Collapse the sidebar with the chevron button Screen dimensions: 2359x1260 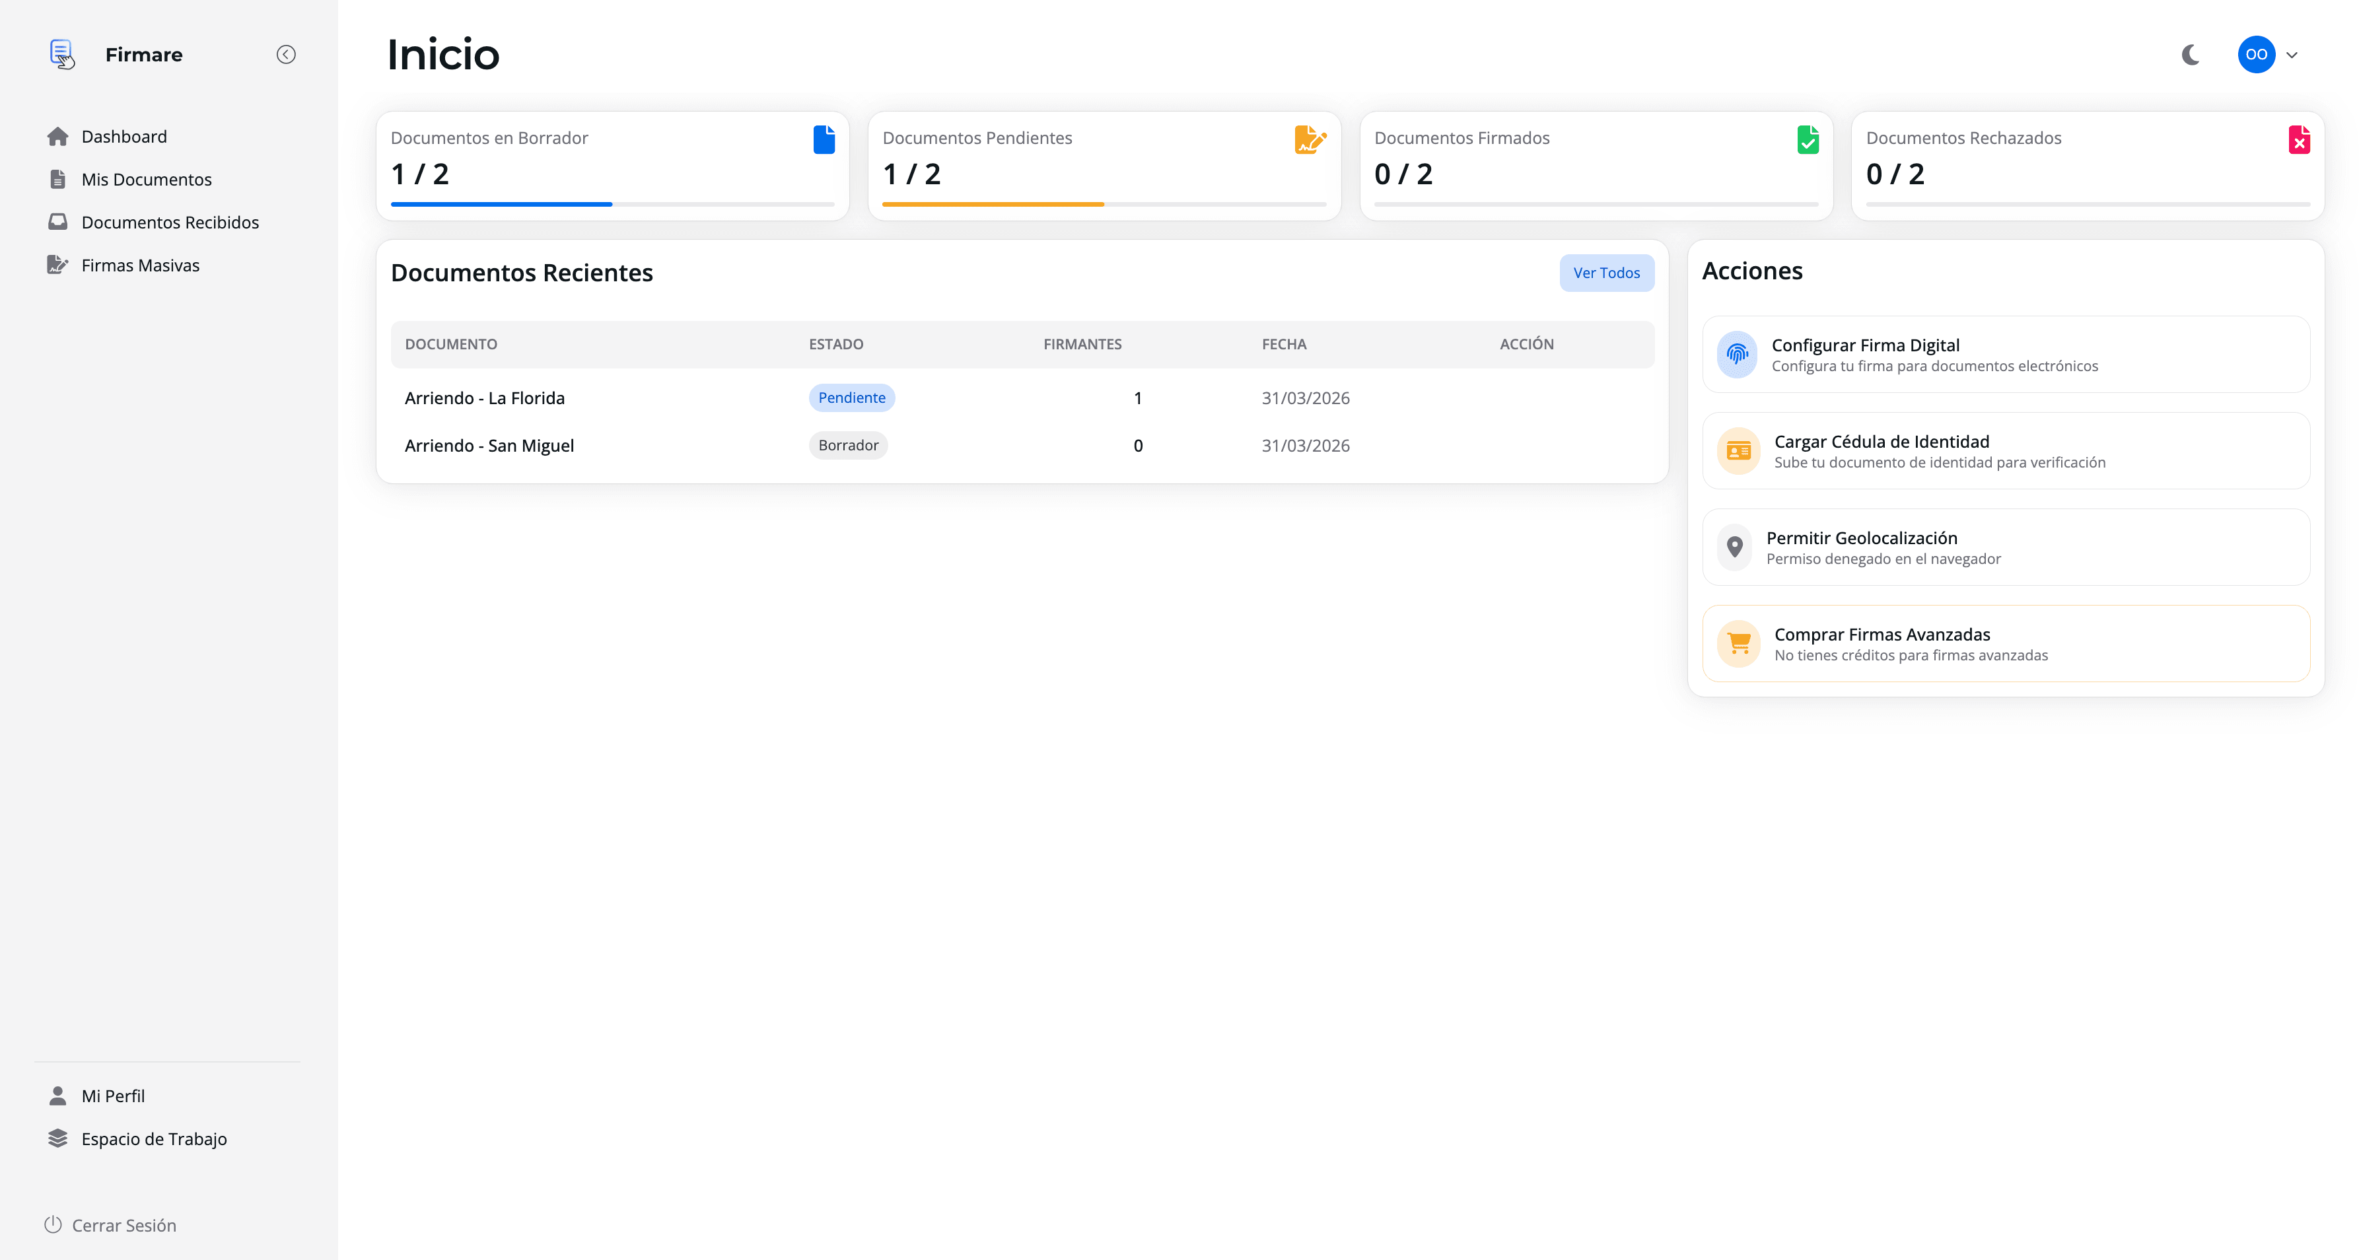pyautogui.click(x=286, y=54)
